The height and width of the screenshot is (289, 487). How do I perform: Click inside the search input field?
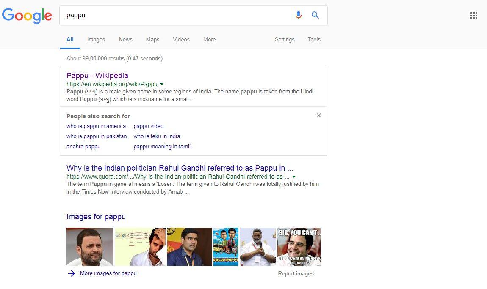tap(169, 15)
